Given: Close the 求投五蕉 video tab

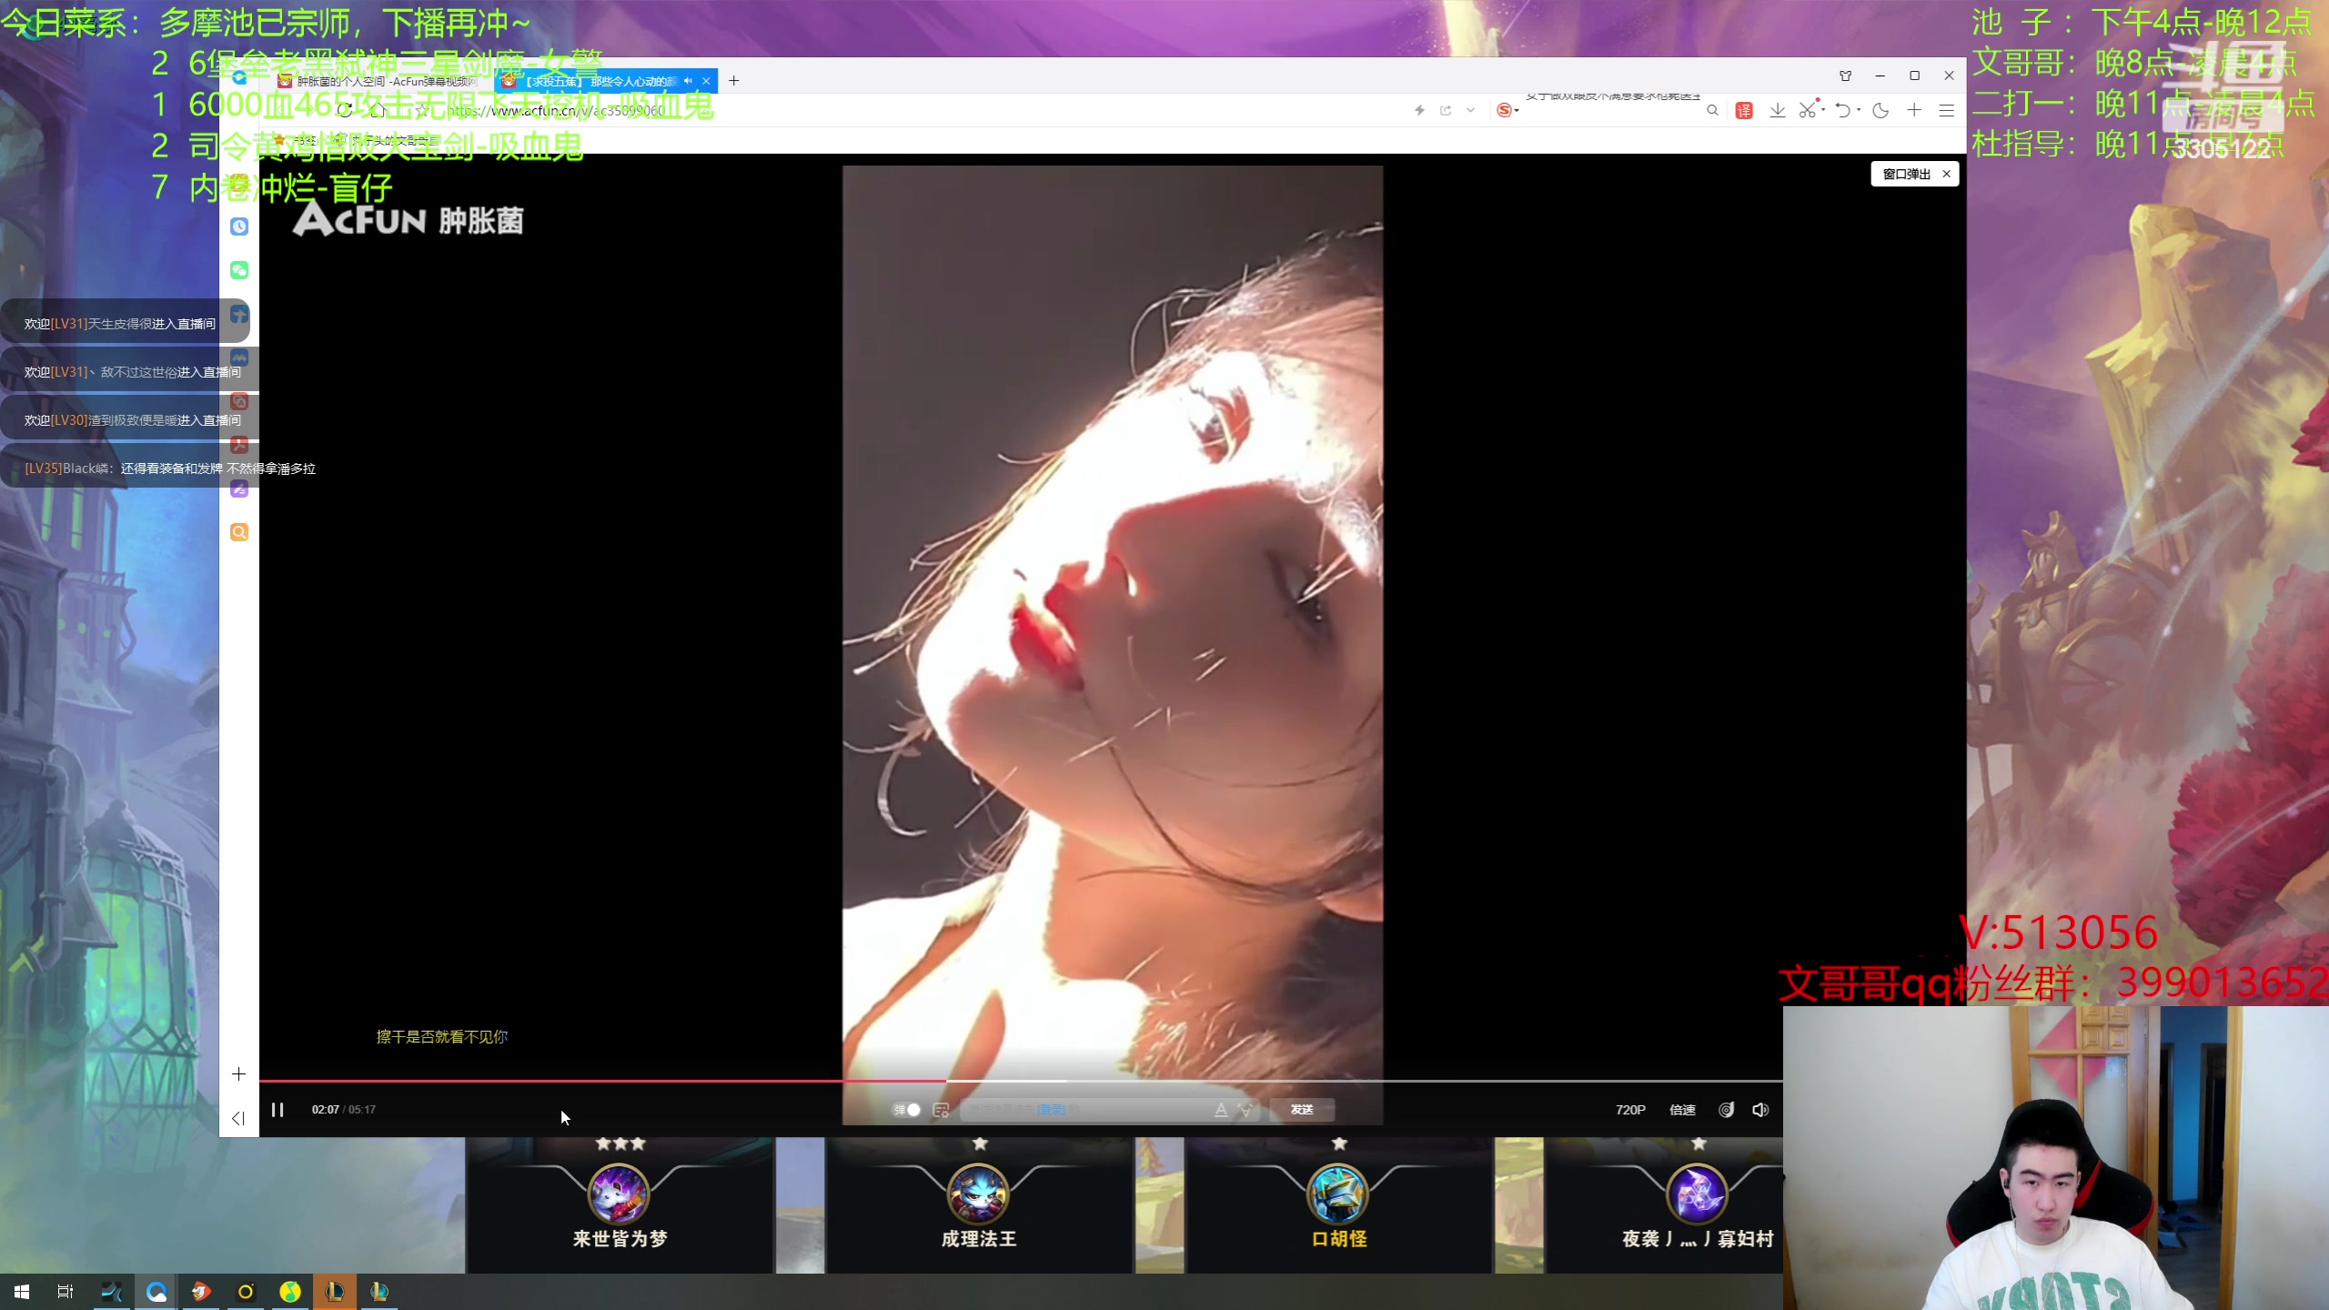Looking at the screenshot, I should [x=706, y=81].
